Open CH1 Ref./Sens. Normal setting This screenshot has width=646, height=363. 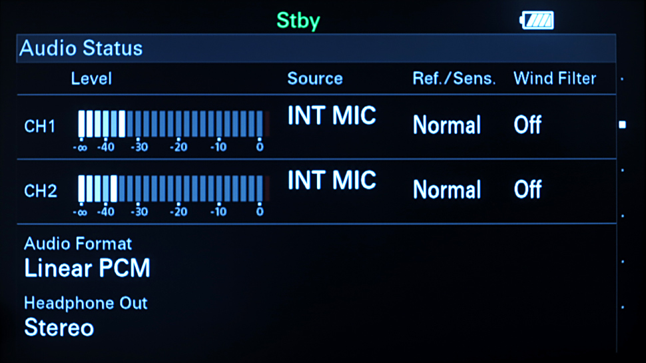(x=447, y=125)
